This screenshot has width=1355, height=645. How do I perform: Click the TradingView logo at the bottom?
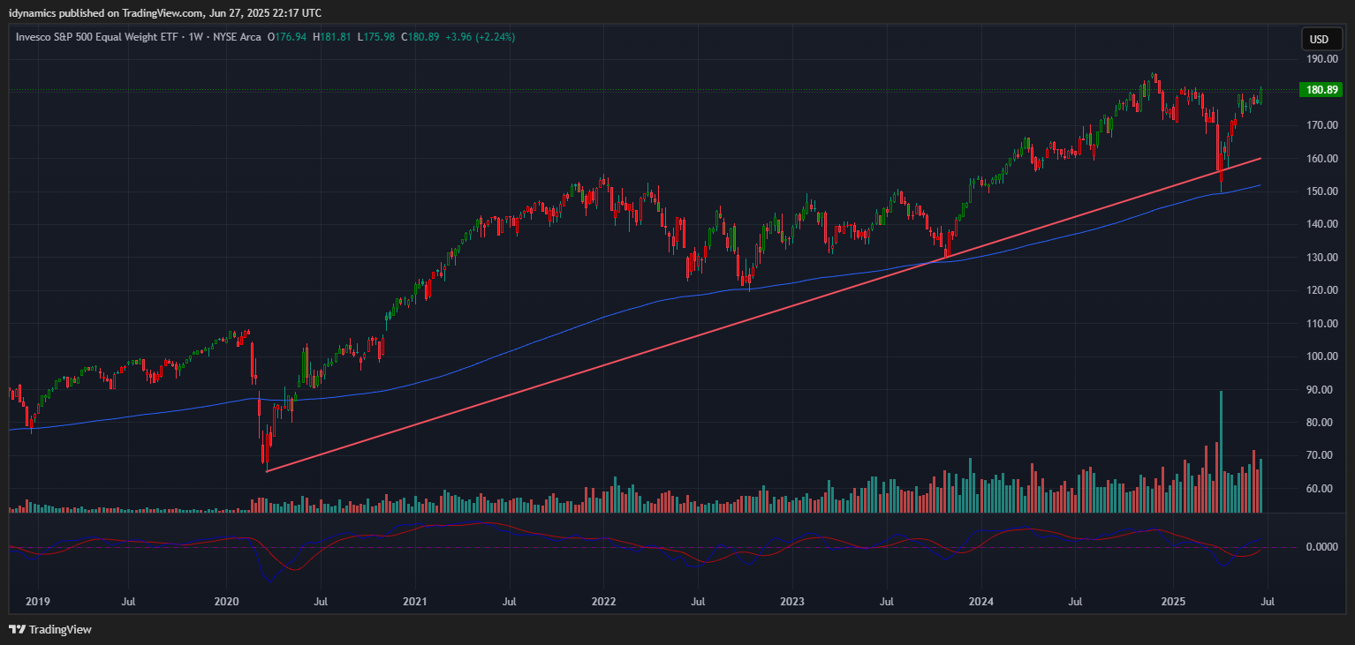pyautogui.click(x=50, y=629)
